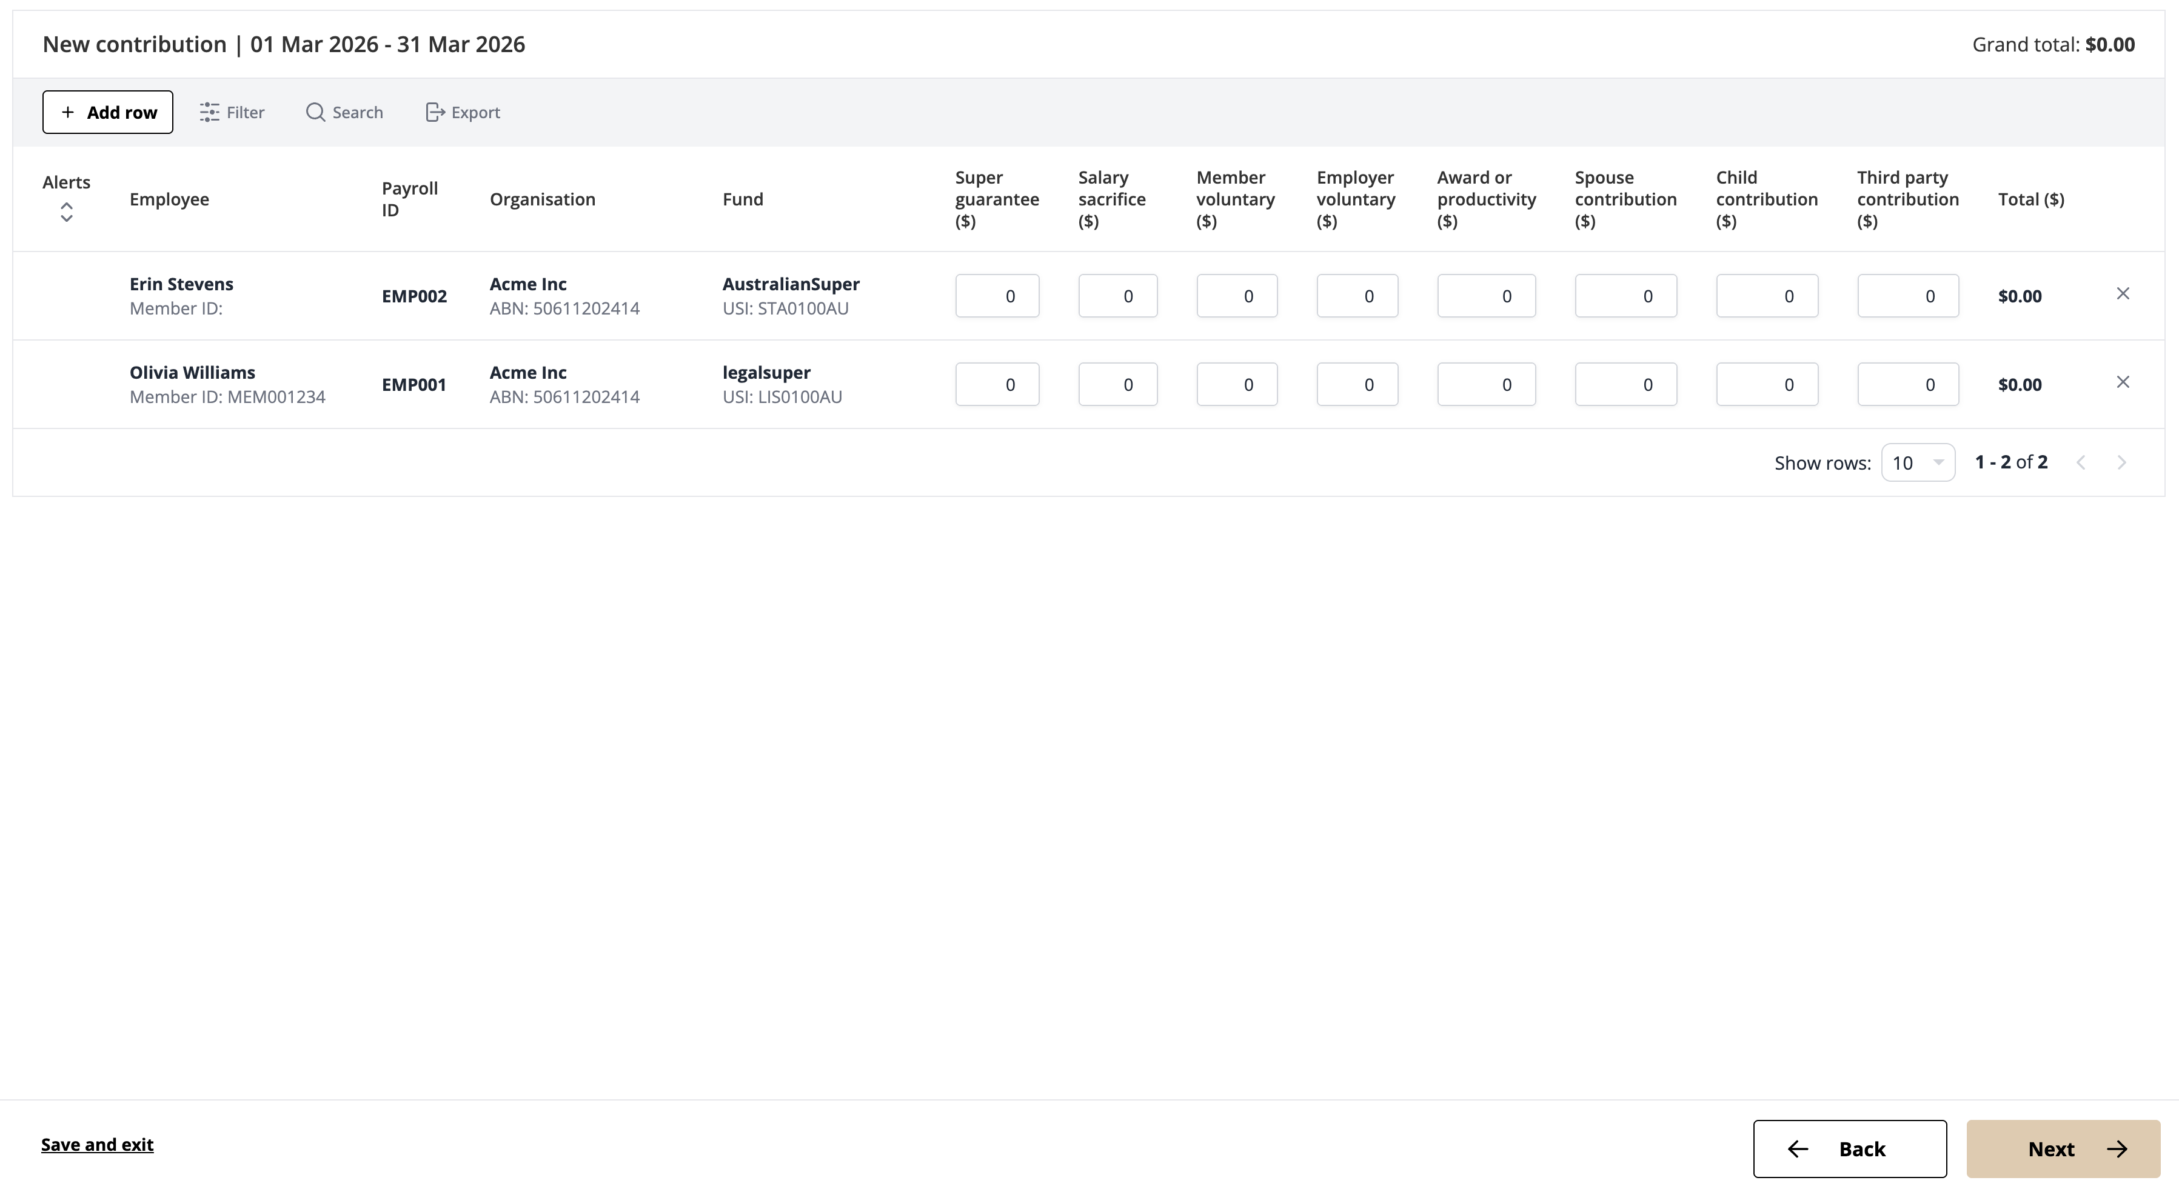Go to next table page
The image size is (2179, 1189).
[2121, 462]
